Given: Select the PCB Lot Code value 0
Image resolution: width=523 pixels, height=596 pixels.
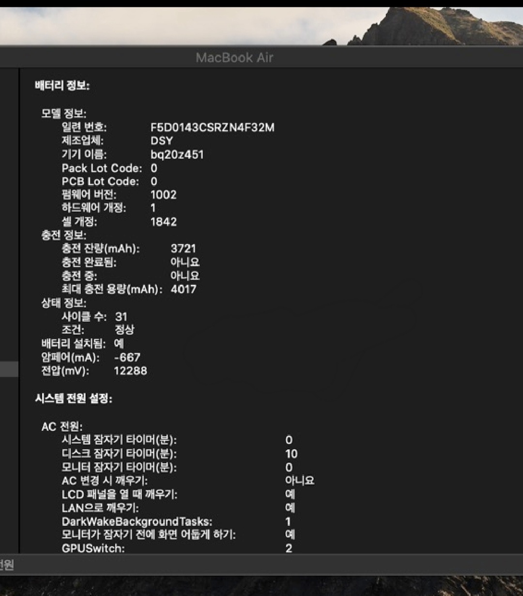Looking at the screenshot, I should (154, 182).
